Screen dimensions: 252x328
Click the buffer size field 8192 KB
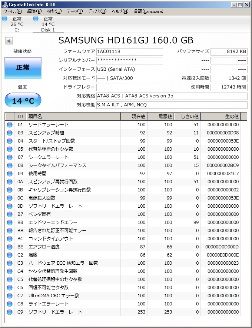229,52
